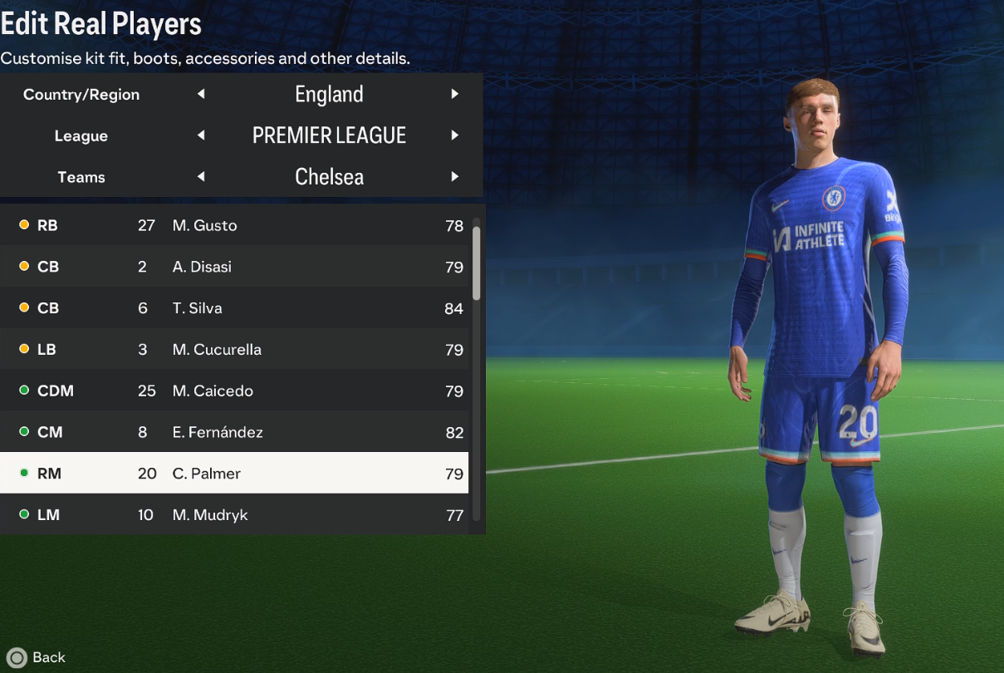Select M. Cucurella in the player list
Image resolution: width=1004 pixels, height=673 pixels.
(x=234, y=349)
